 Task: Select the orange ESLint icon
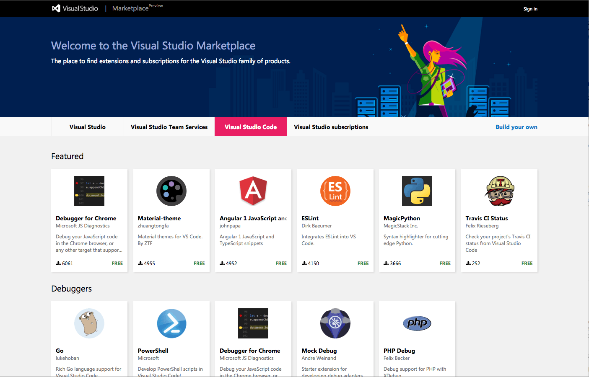(x=335, y=191)
